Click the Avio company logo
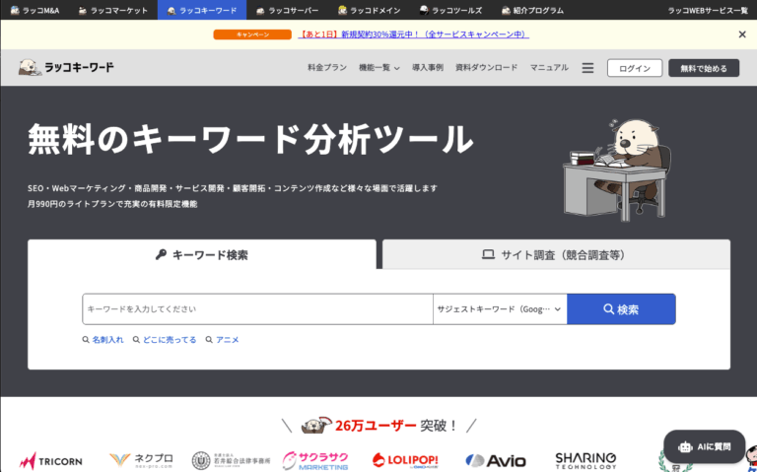The width and height of the screenshot is (757, 472). (496, 461)
